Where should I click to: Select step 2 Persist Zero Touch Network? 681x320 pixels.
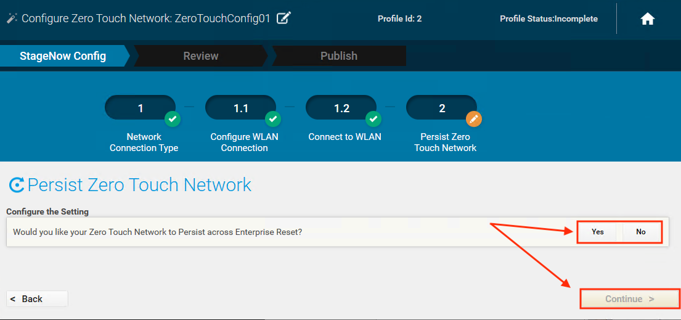tap(441, 109)
